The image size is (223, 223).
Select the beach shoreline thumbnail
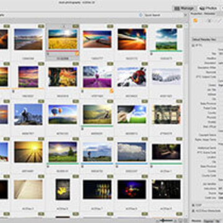pyautogui.click(x=28, y=39)
